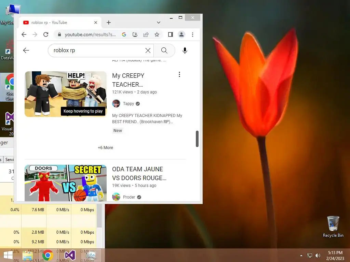This screenshot has width=350, height=262.
Task: Reload the YouTube page
Action: pos(46,34)
